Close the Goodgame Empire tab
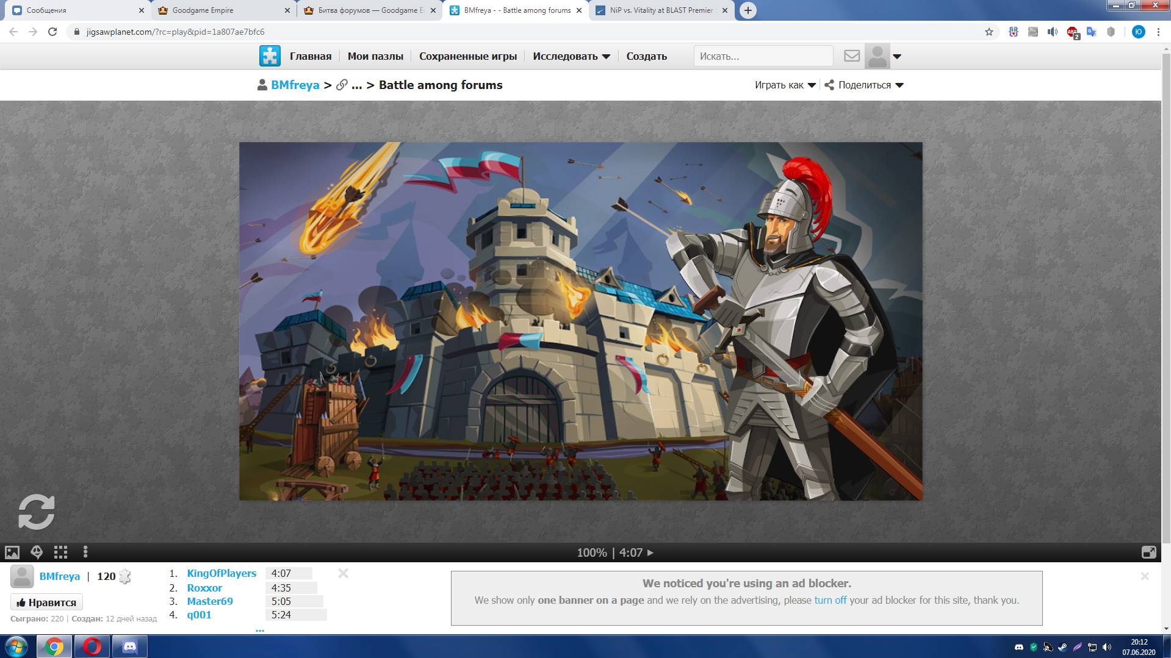Viewport: 1171px width, 658px height. pos(287,10)
